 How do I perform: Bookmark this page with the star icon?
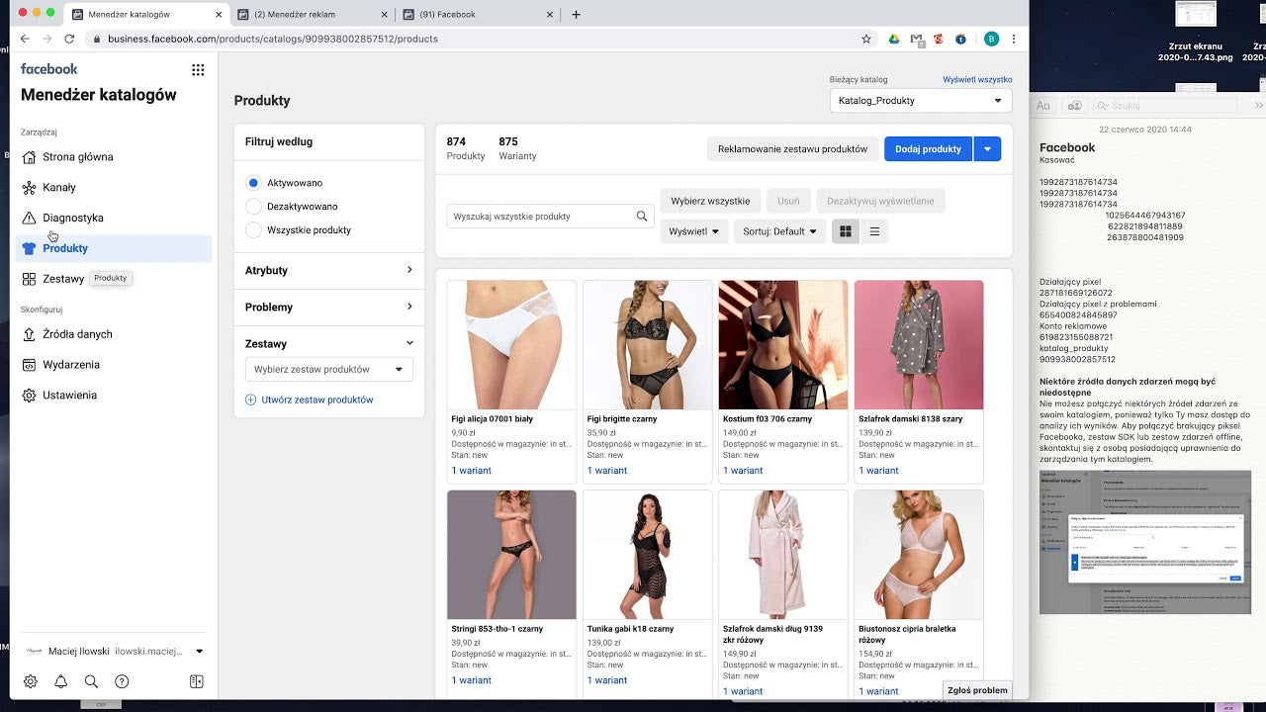tap(866, 39)
